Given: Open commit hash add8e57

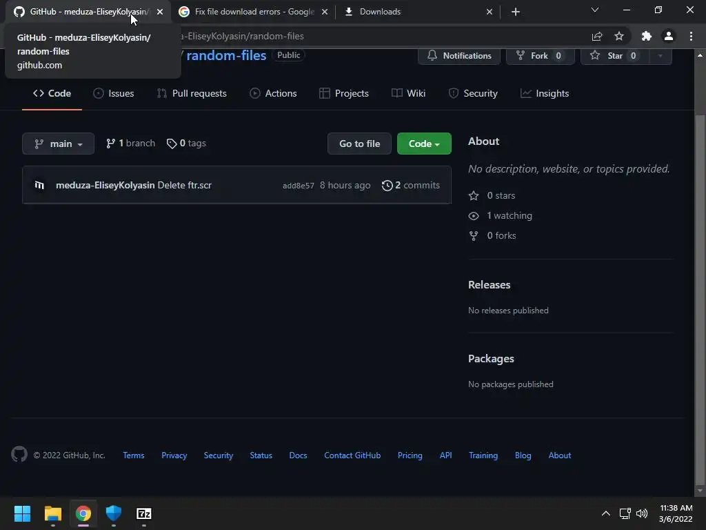Looking at the screenshot, I should 298,186.
